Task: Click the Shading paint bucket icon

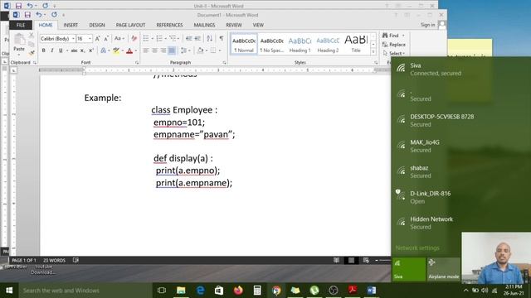Action: (x=201, y=50)
